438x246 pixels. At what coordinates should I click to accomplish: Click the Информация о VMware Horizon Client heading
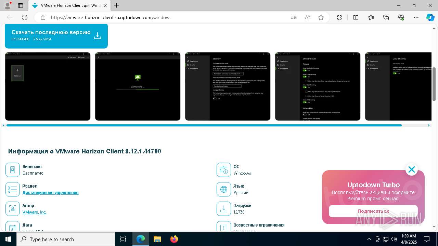[x=85, y=151]
